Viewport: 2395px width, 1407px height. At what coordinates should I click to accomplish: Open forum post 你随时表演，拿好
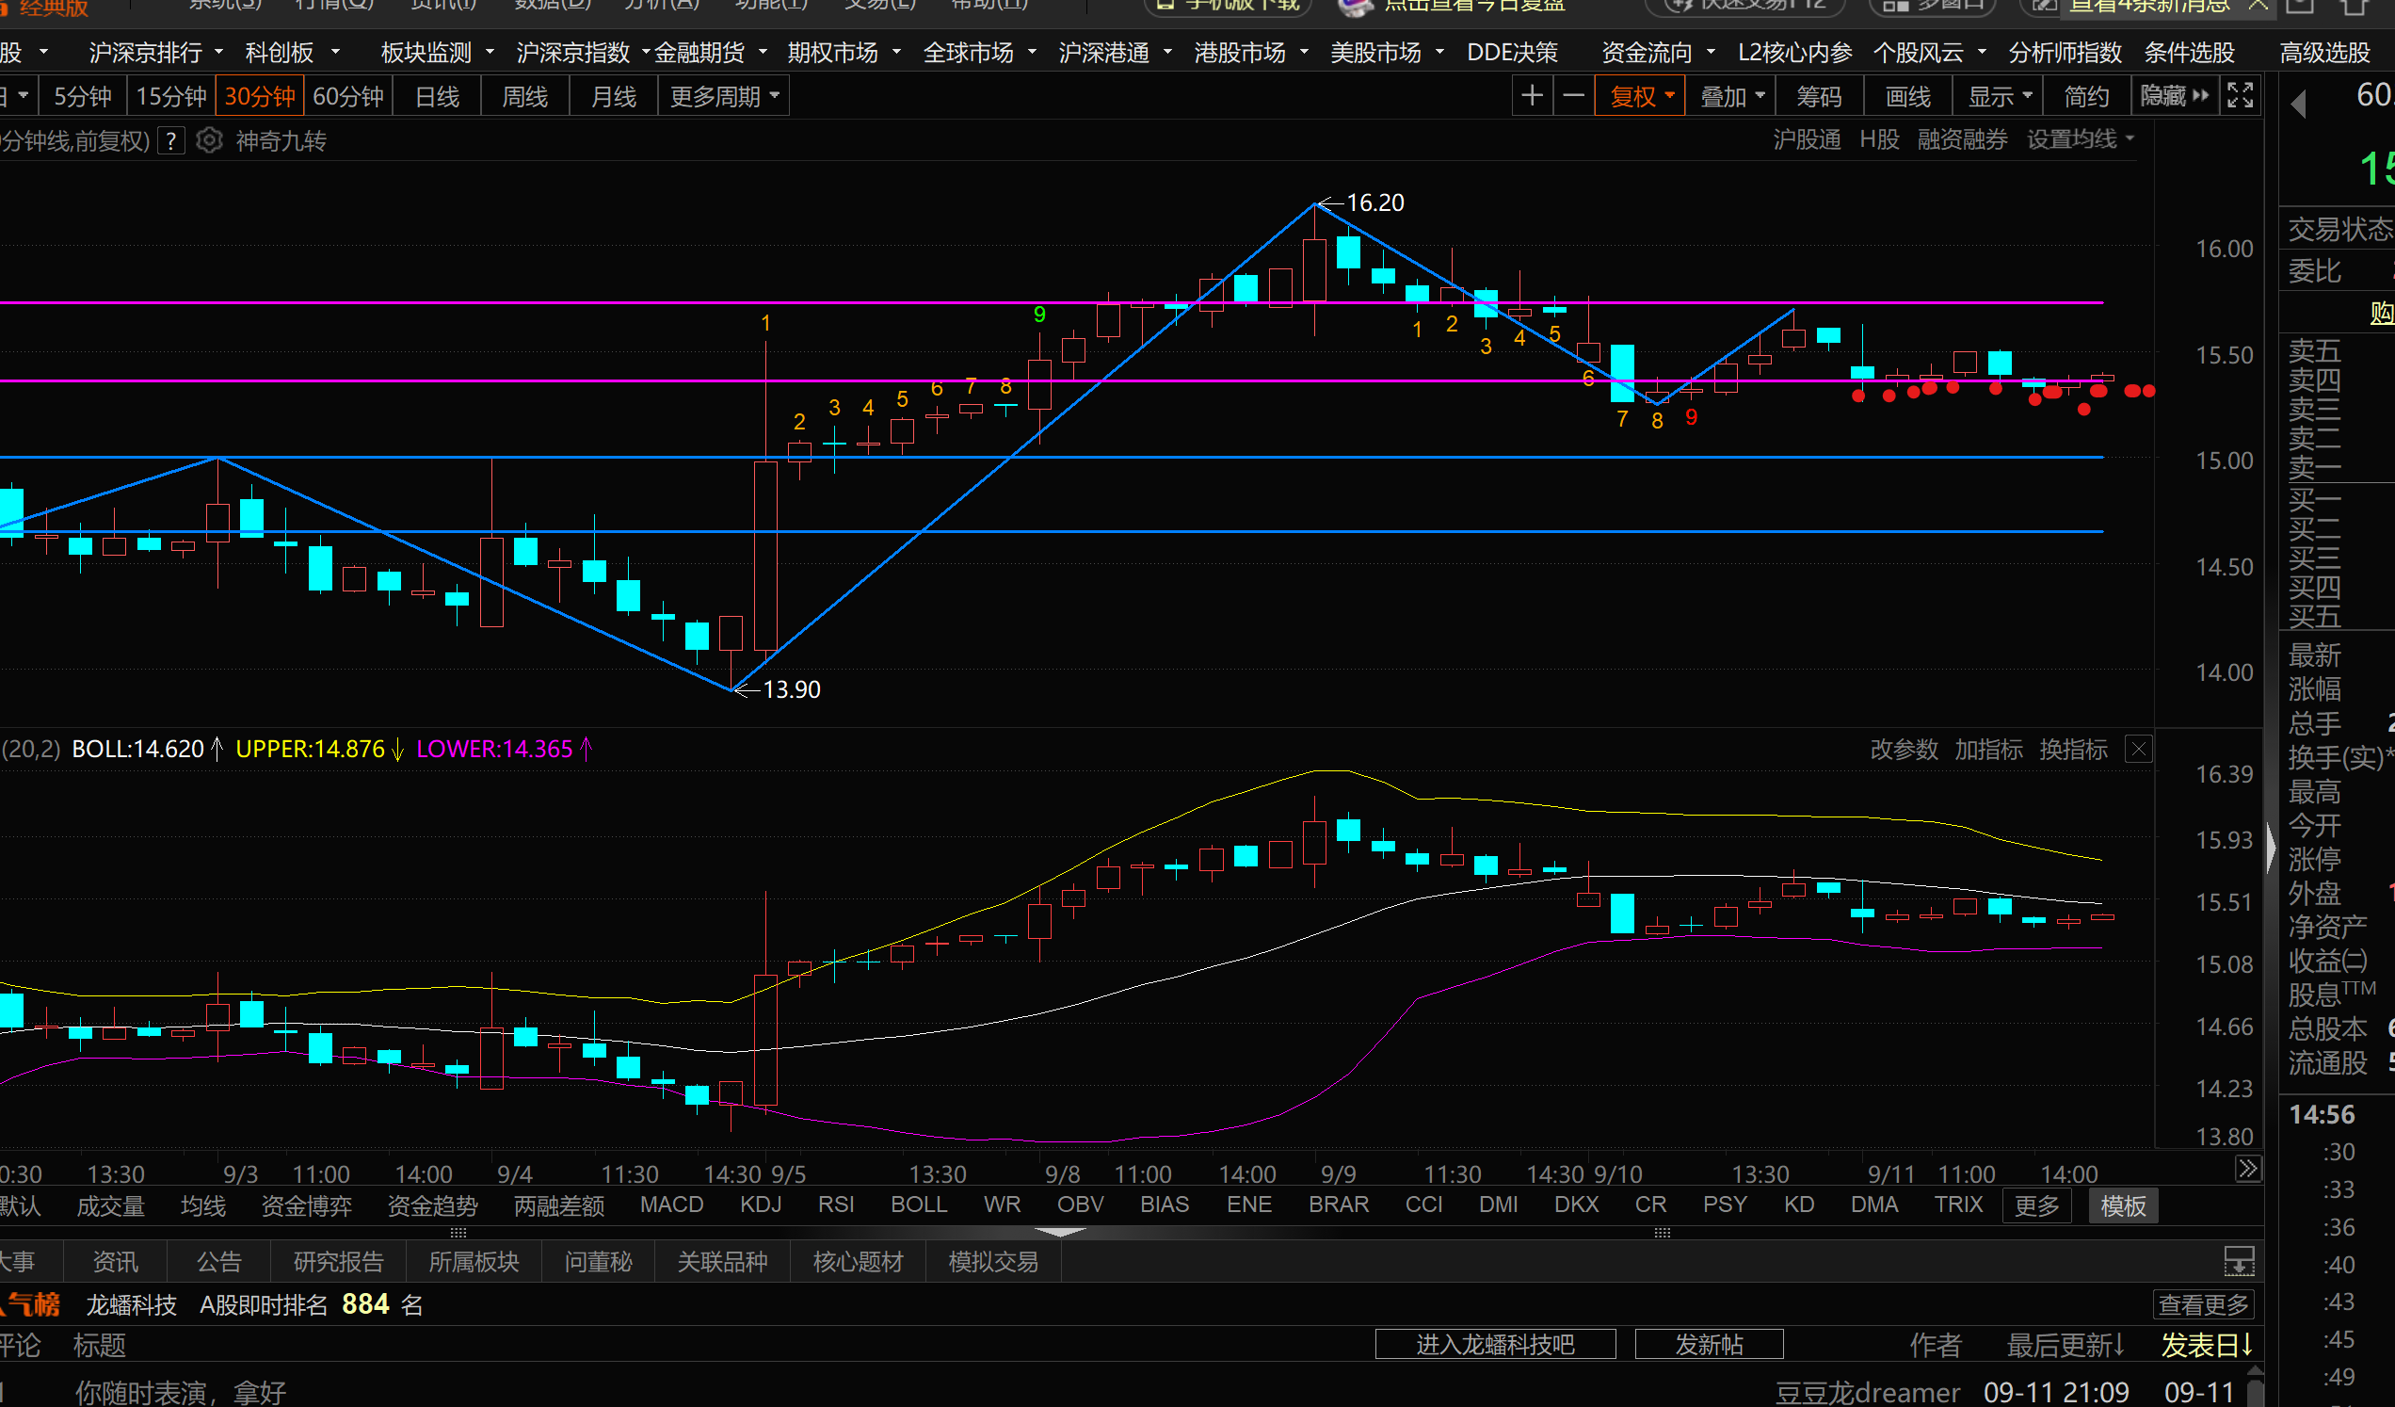pos(181,1392)
